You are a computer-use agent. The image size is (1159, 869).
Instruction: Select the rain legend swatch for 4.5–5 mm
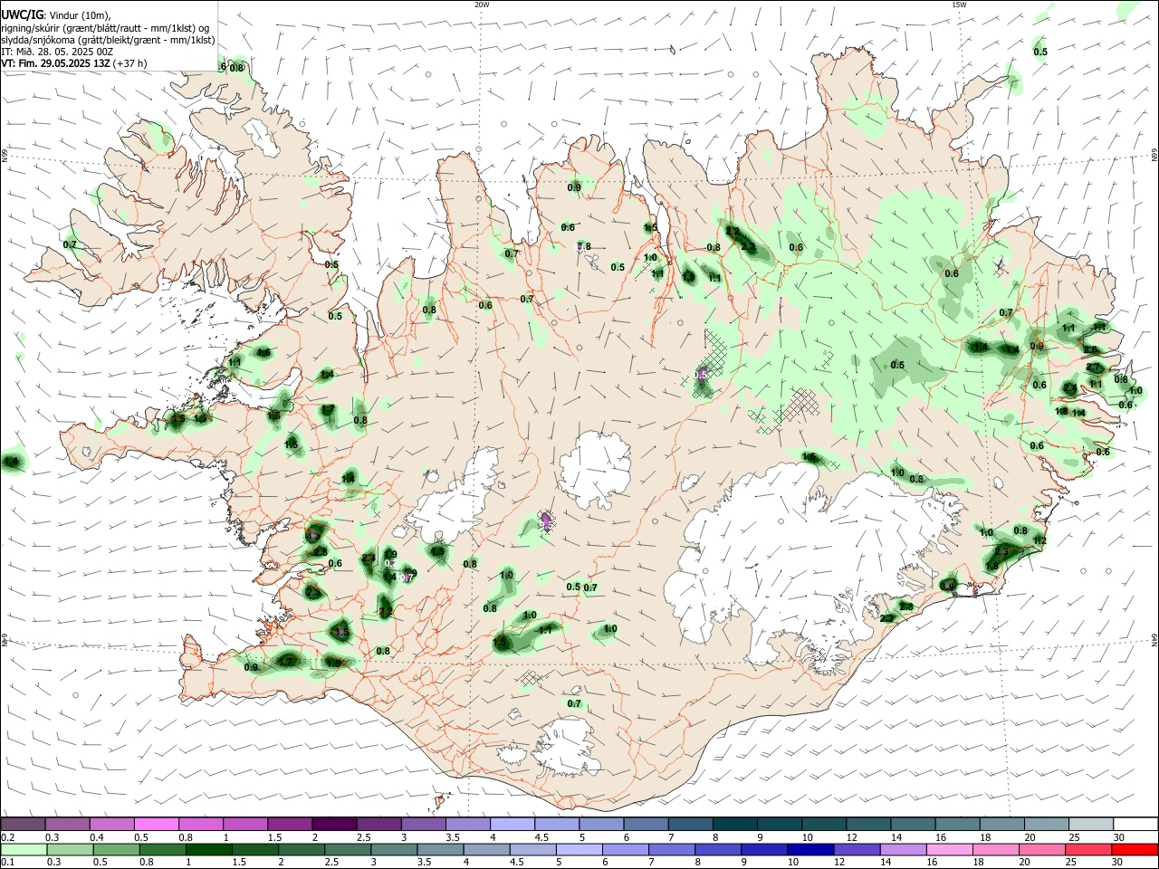(x=533, y=849)
